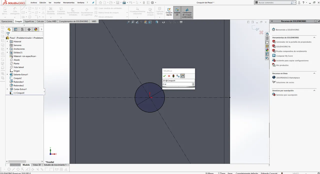
Task: Toggle the mark dimension for import icon
Action: [182, 76]
